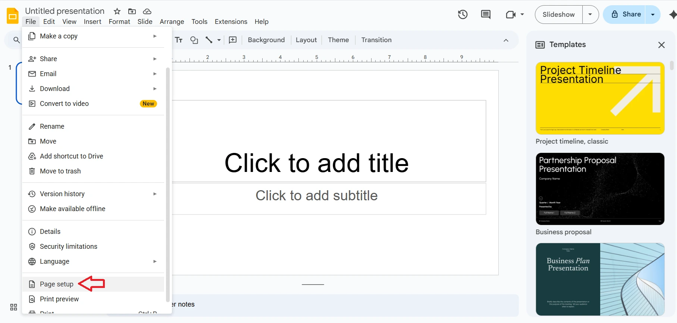Collapse the toolbar with the chevron
This screenshot has height=323, width=677.
point(506,40)
